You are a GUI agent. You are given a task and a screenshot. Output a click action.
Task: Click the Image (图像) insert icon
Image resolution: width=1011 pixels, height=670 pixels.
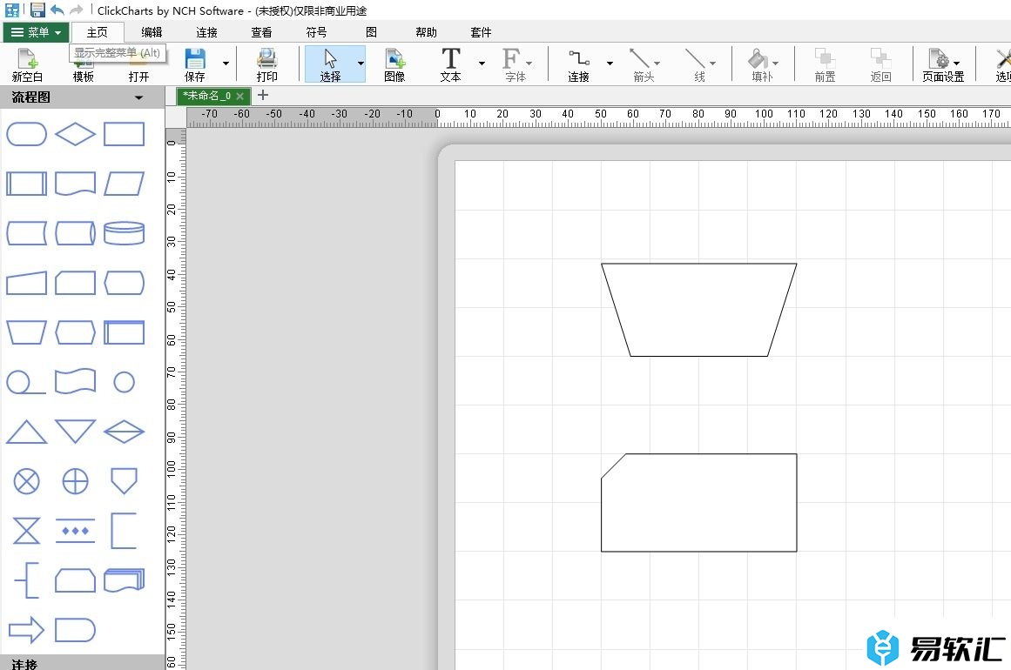tap(394, 64)
